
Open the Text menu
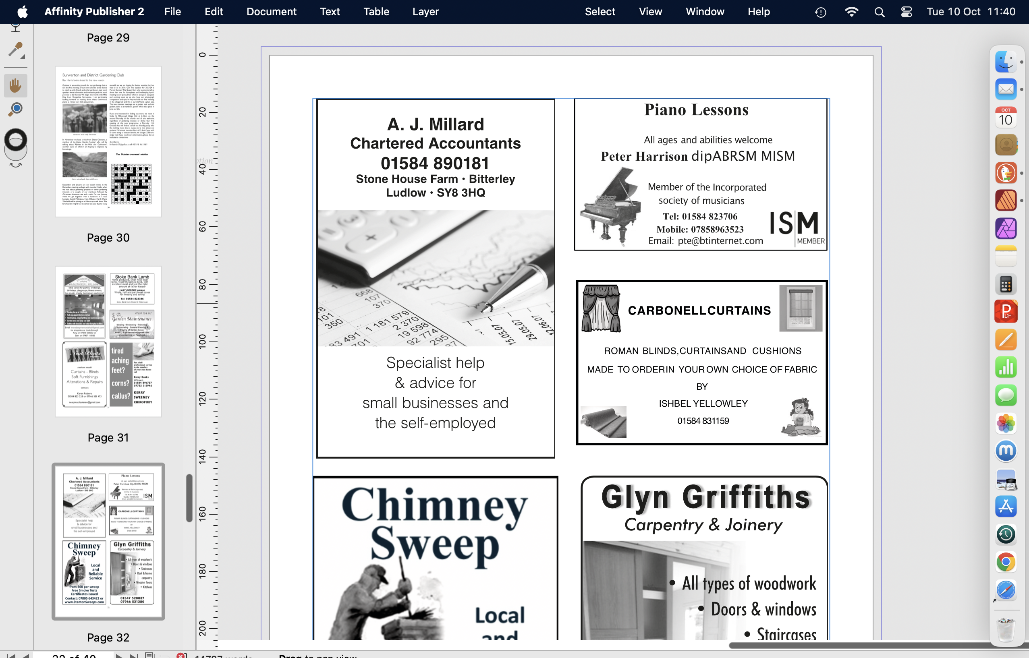click(330, 12)
